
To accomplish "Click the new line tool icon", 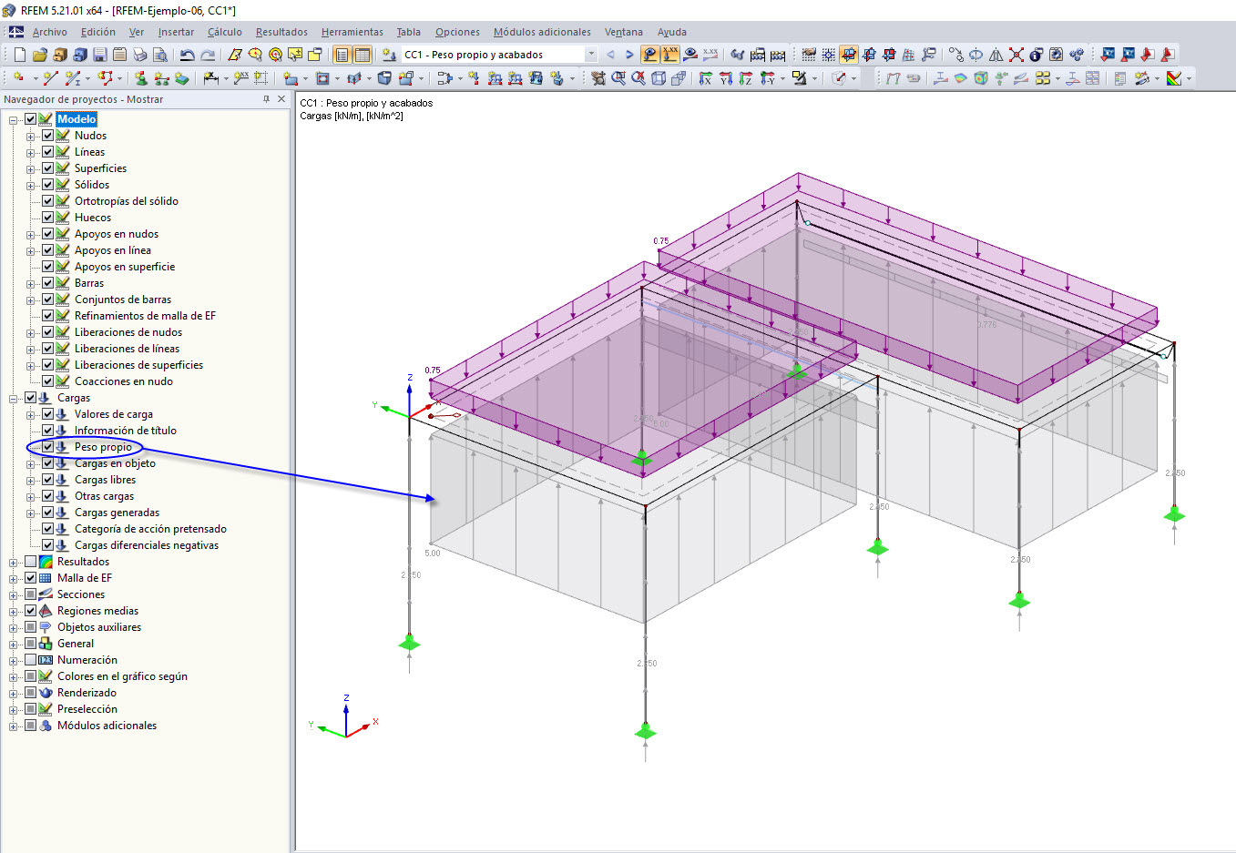I will [50, 78].
